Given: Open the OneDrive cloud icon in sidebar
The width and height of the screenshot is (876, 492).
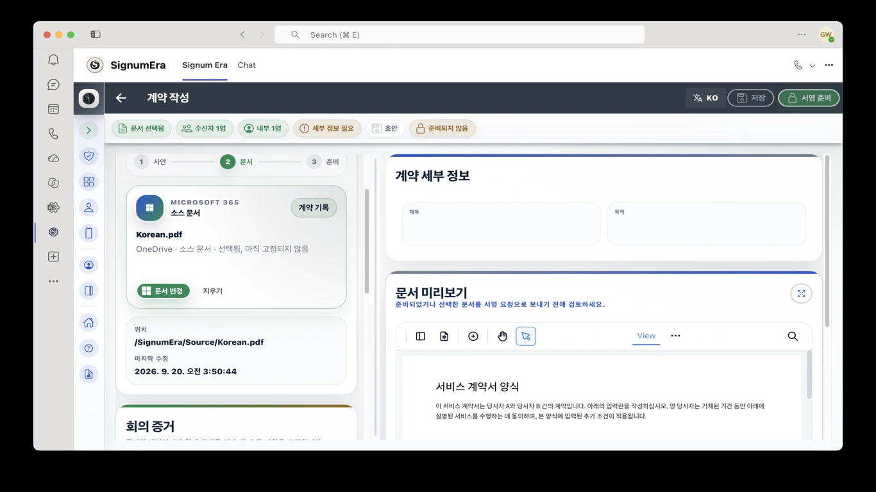Looking at the screenshot, I should click(53, 158).
